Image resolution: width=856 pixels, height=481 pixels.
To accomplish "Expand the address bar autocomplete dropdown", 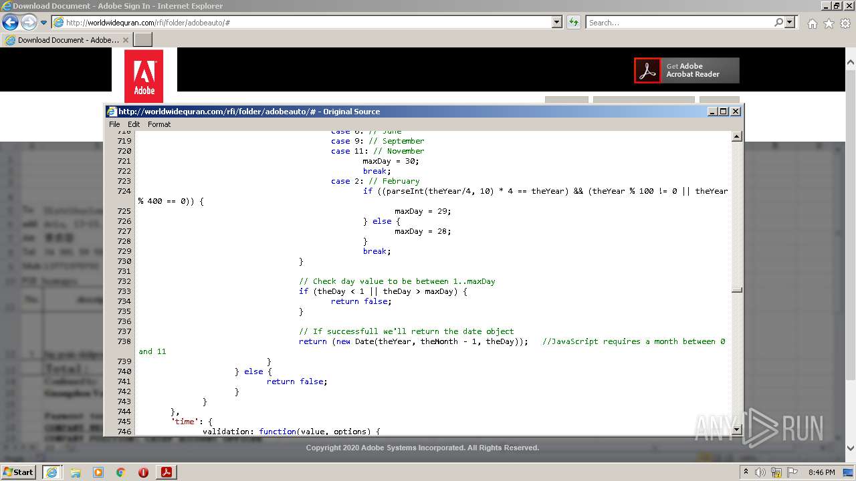I will tap(557, 23).
